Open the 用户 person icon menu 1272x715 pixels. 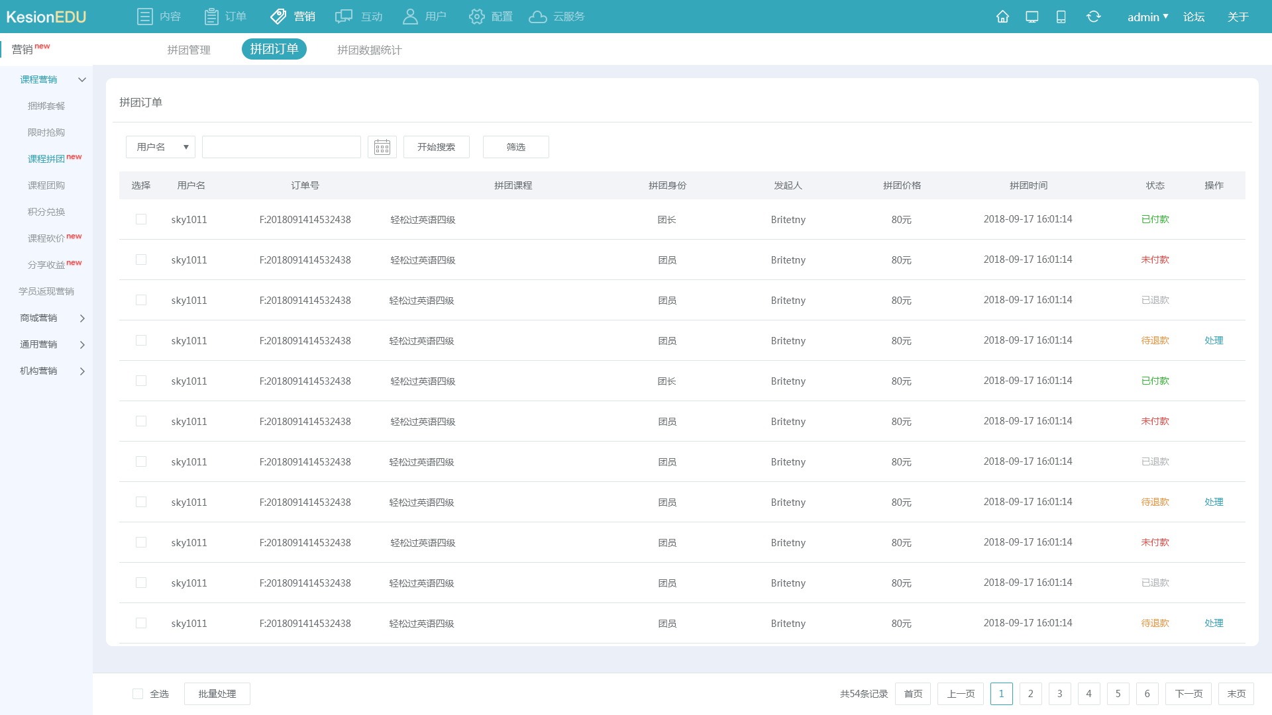[424, 17]
